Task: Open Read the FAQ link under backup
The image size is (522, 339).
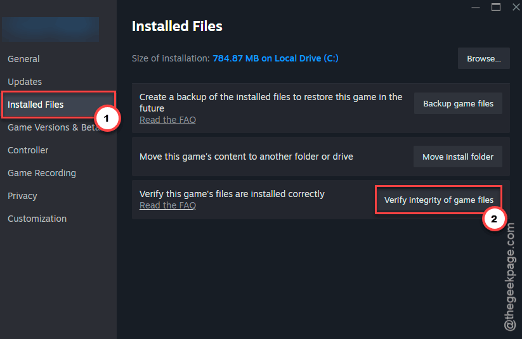Action: (167, 120)
